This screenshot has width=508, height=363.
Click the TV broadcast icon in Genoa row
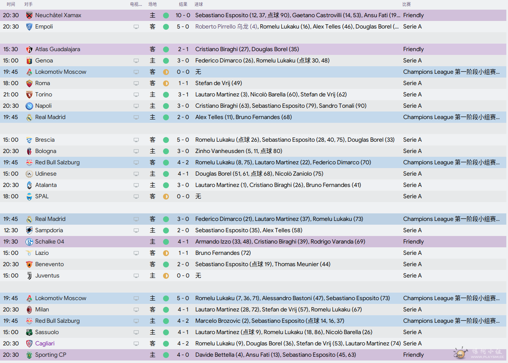click(136, 61)
